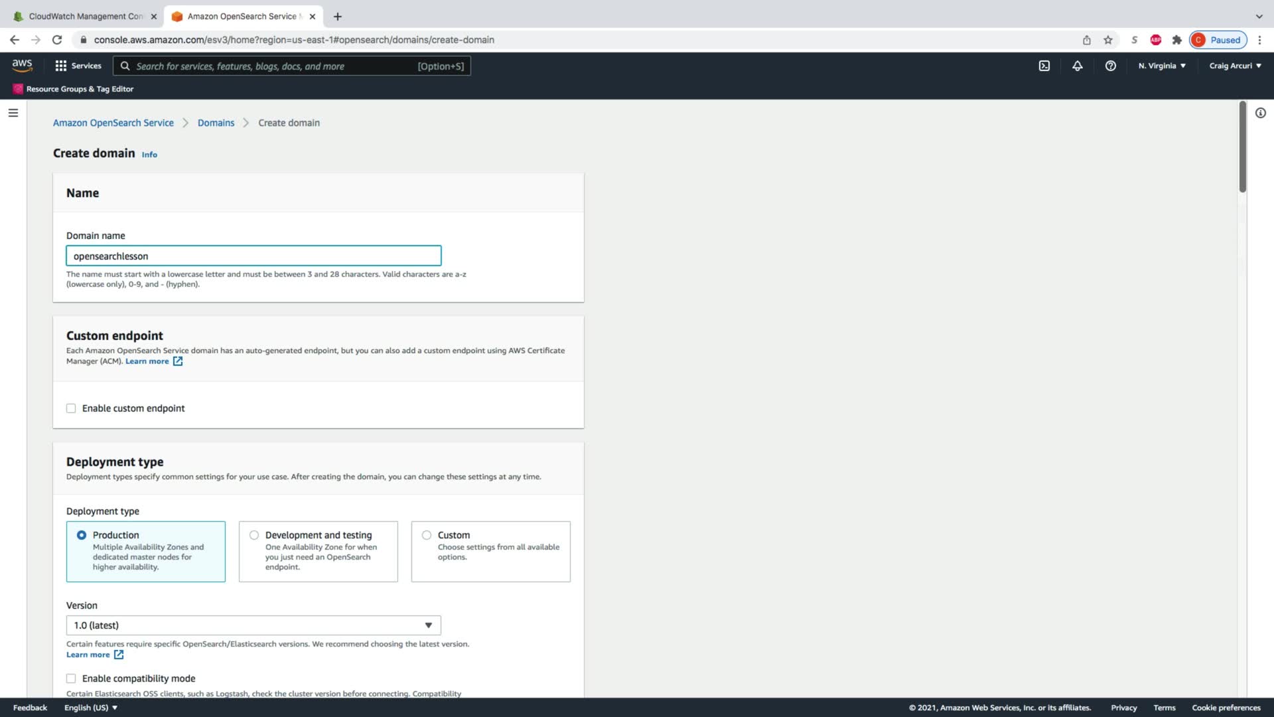This screenshot has height=717, width=1274.
Task: Open the Version dropdown
Action: [x=253, y=625]
